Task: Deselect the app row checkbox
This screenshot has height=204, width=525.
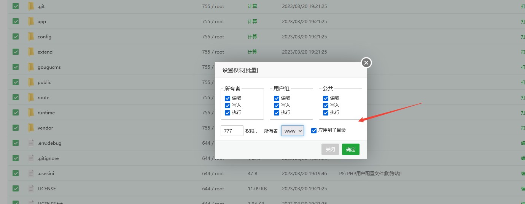Action: tap(16, 21)
